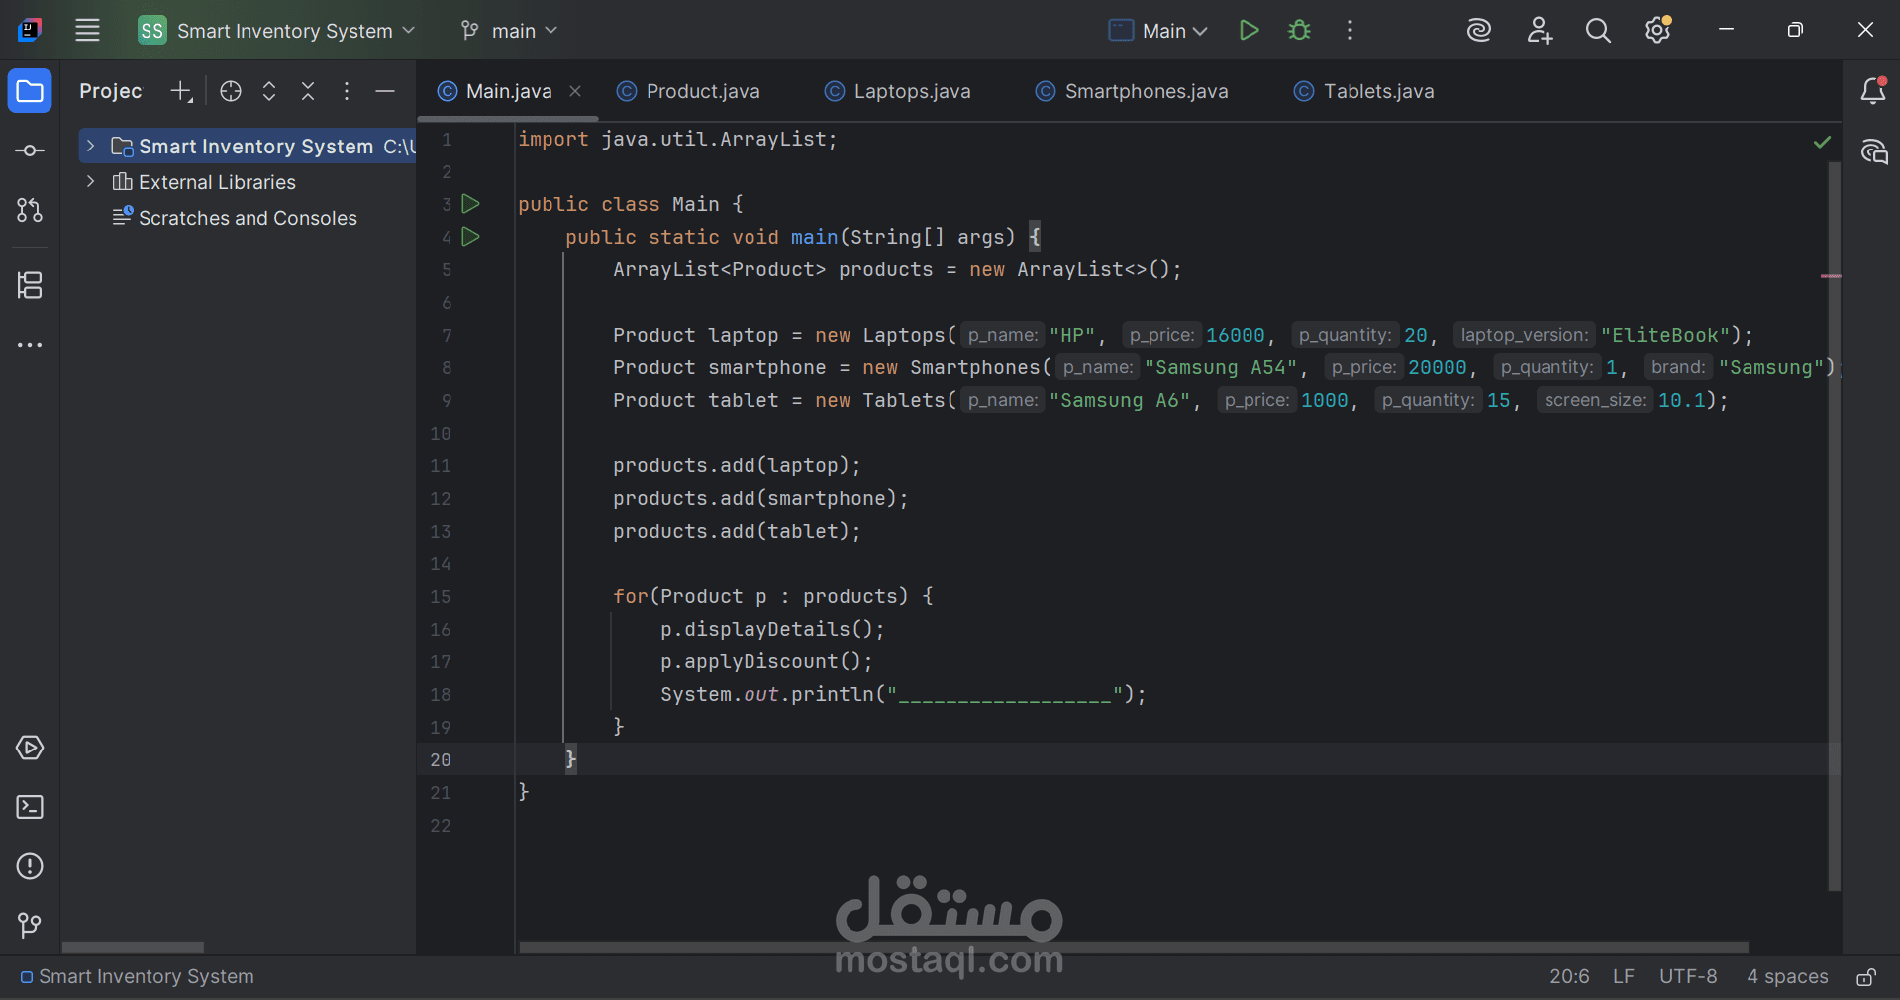
Task: Click products.add(tablet) on line 13
Action: (x=737, y=531)
